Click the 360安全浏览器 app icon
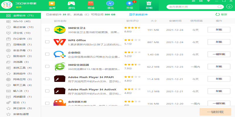 tap(60, 67)
